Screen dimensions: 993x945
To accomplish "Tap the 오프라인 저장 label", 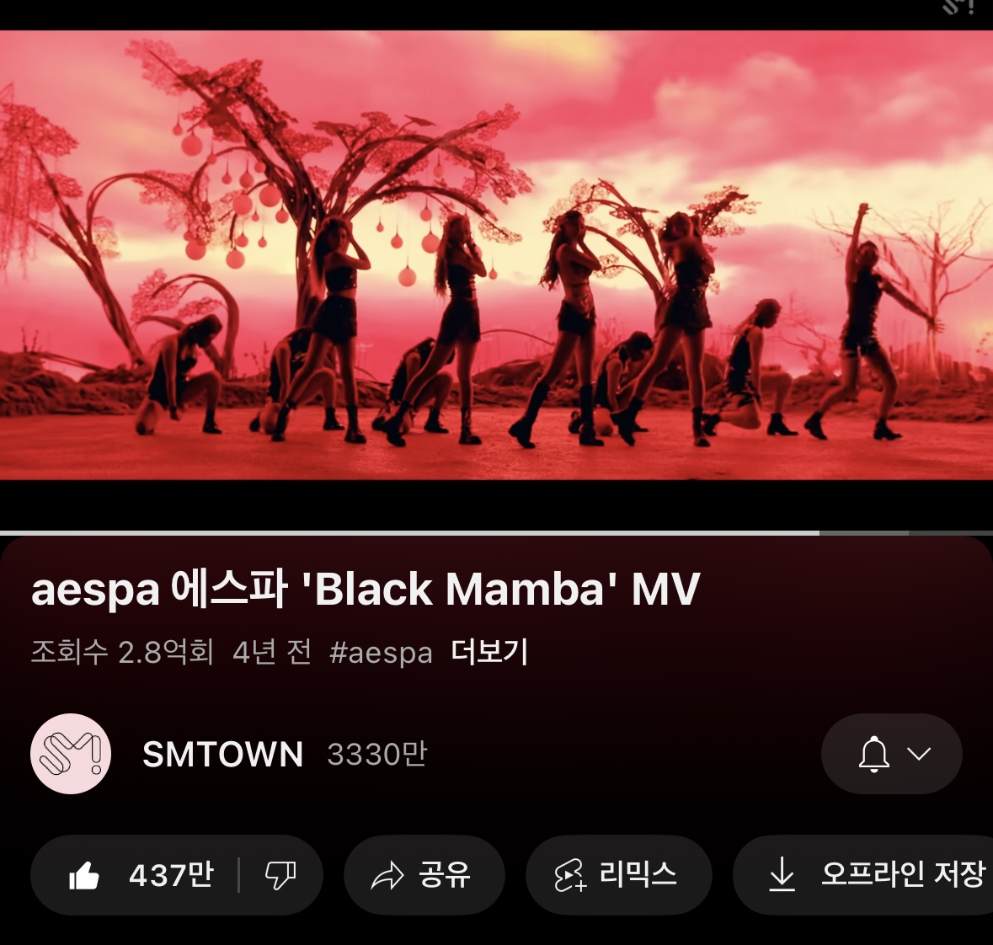I will click(904, 875).
